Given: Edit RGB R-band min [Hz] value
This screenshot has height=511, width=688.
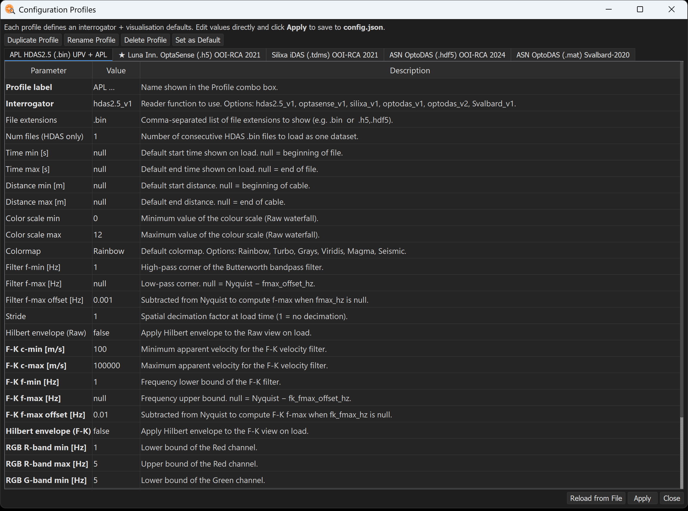Looking at the screenshot, I should coord(116,448).
